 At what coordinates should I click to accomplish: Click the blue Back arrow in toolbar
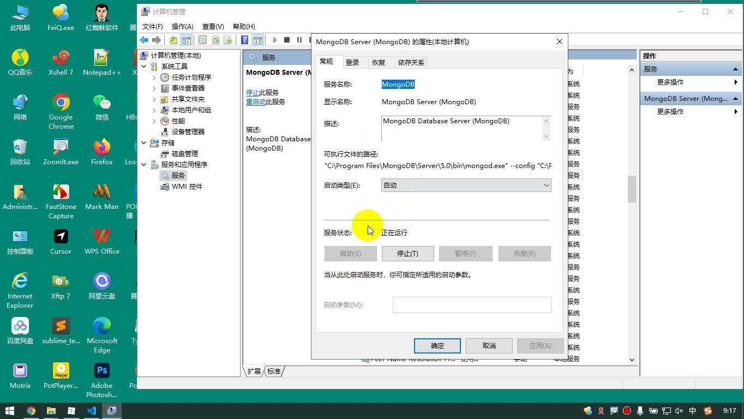point(144,40)
